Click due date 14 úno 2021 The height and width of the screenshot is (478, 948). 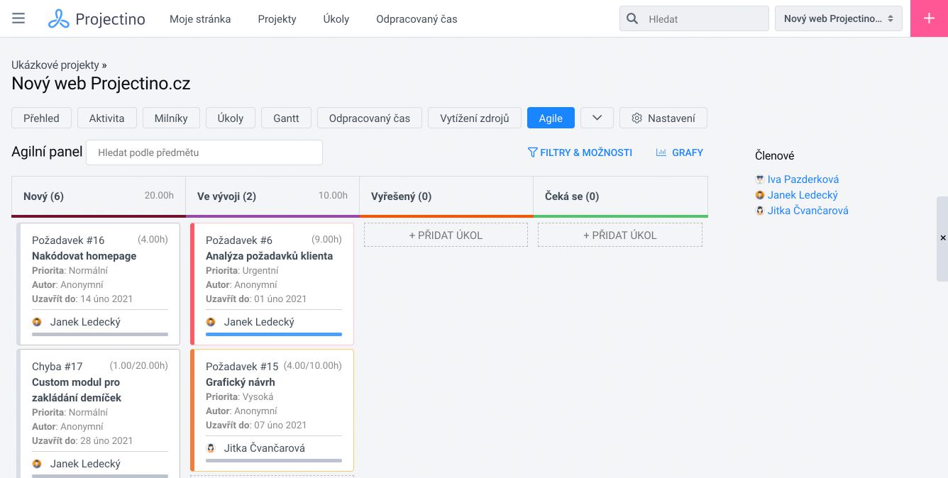point(106,299)
